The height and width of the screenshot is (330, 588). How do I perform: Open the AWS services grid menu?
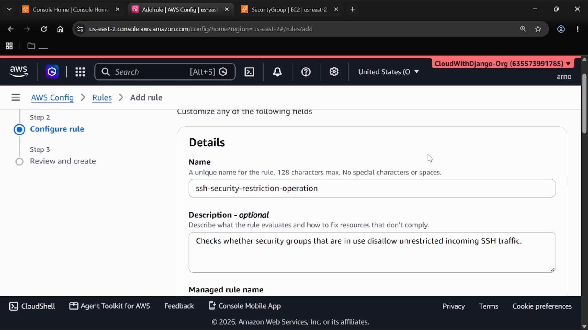80,72
